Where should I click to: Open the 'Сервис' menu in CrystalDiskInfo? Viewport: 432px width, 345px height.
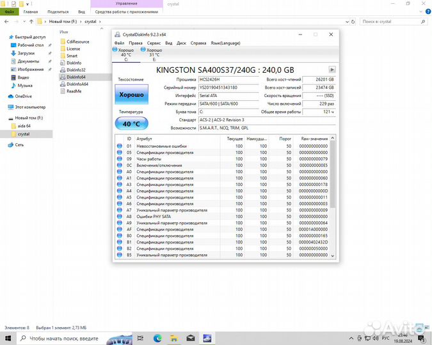[x=153, y=43]
